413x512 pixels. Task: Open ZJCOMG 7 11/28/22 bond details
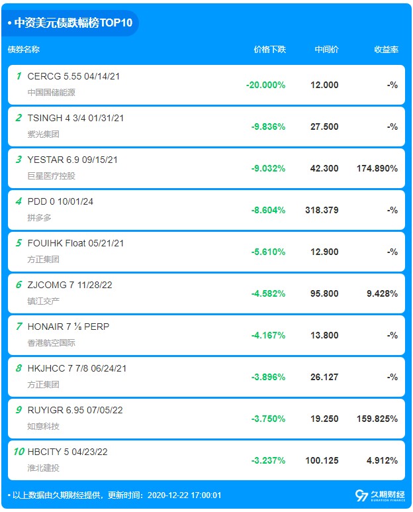[x=71, y=285]
